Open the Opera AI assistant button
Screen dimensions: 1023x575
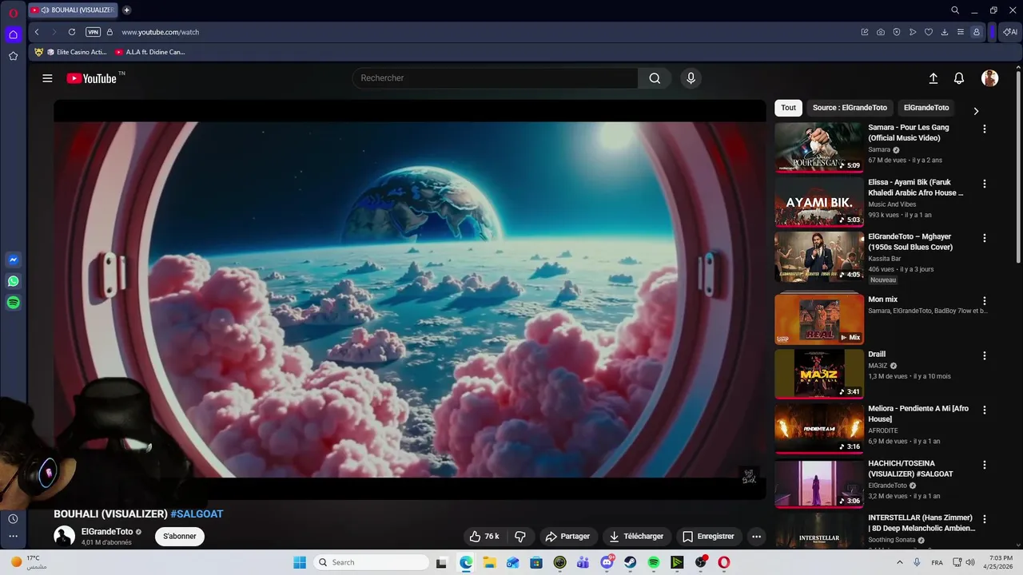click(1010, 32)
